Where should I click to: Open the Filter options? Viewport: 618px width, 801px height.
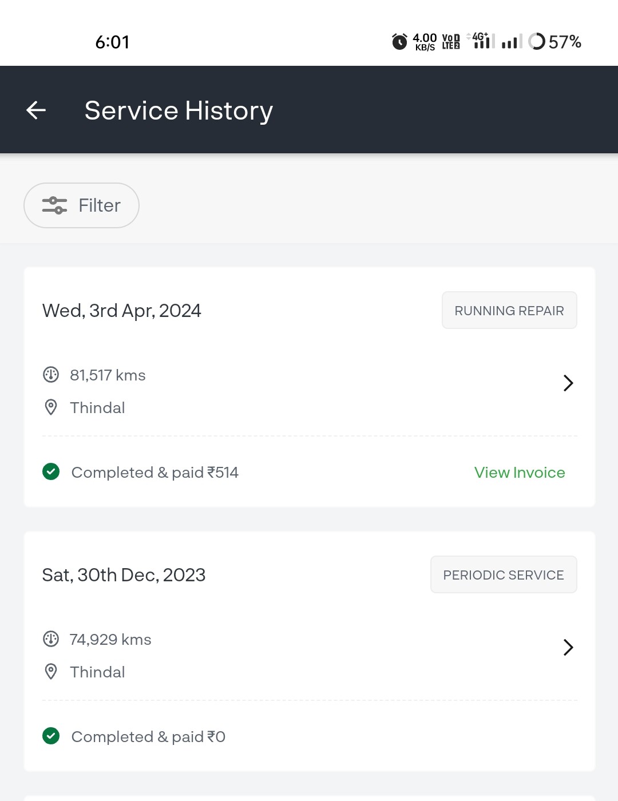81,205
